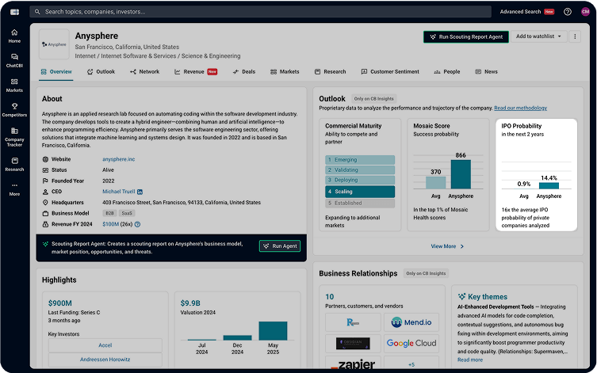The height and width of the screenshot is (373, 597).
Task: Click the View More link in Outlook
Action: tap(447, 246)
